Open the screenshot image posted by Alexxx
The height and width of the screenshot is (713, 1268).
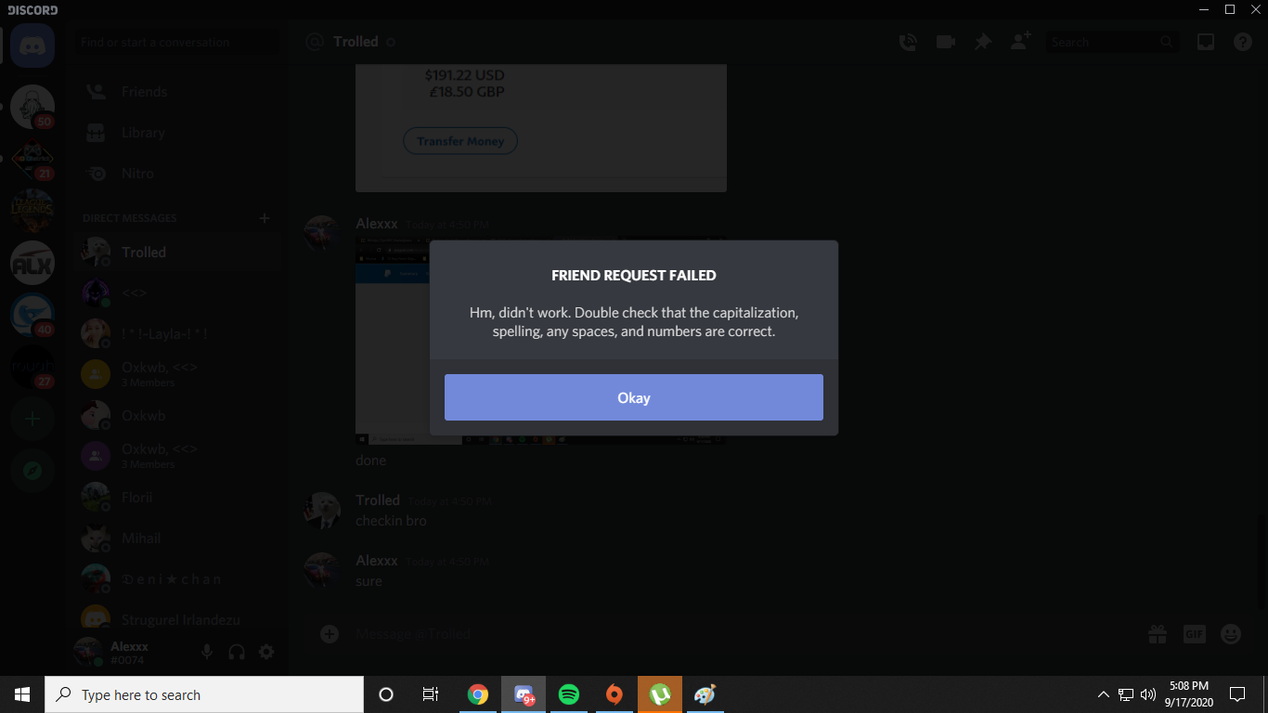coord(541,342)
